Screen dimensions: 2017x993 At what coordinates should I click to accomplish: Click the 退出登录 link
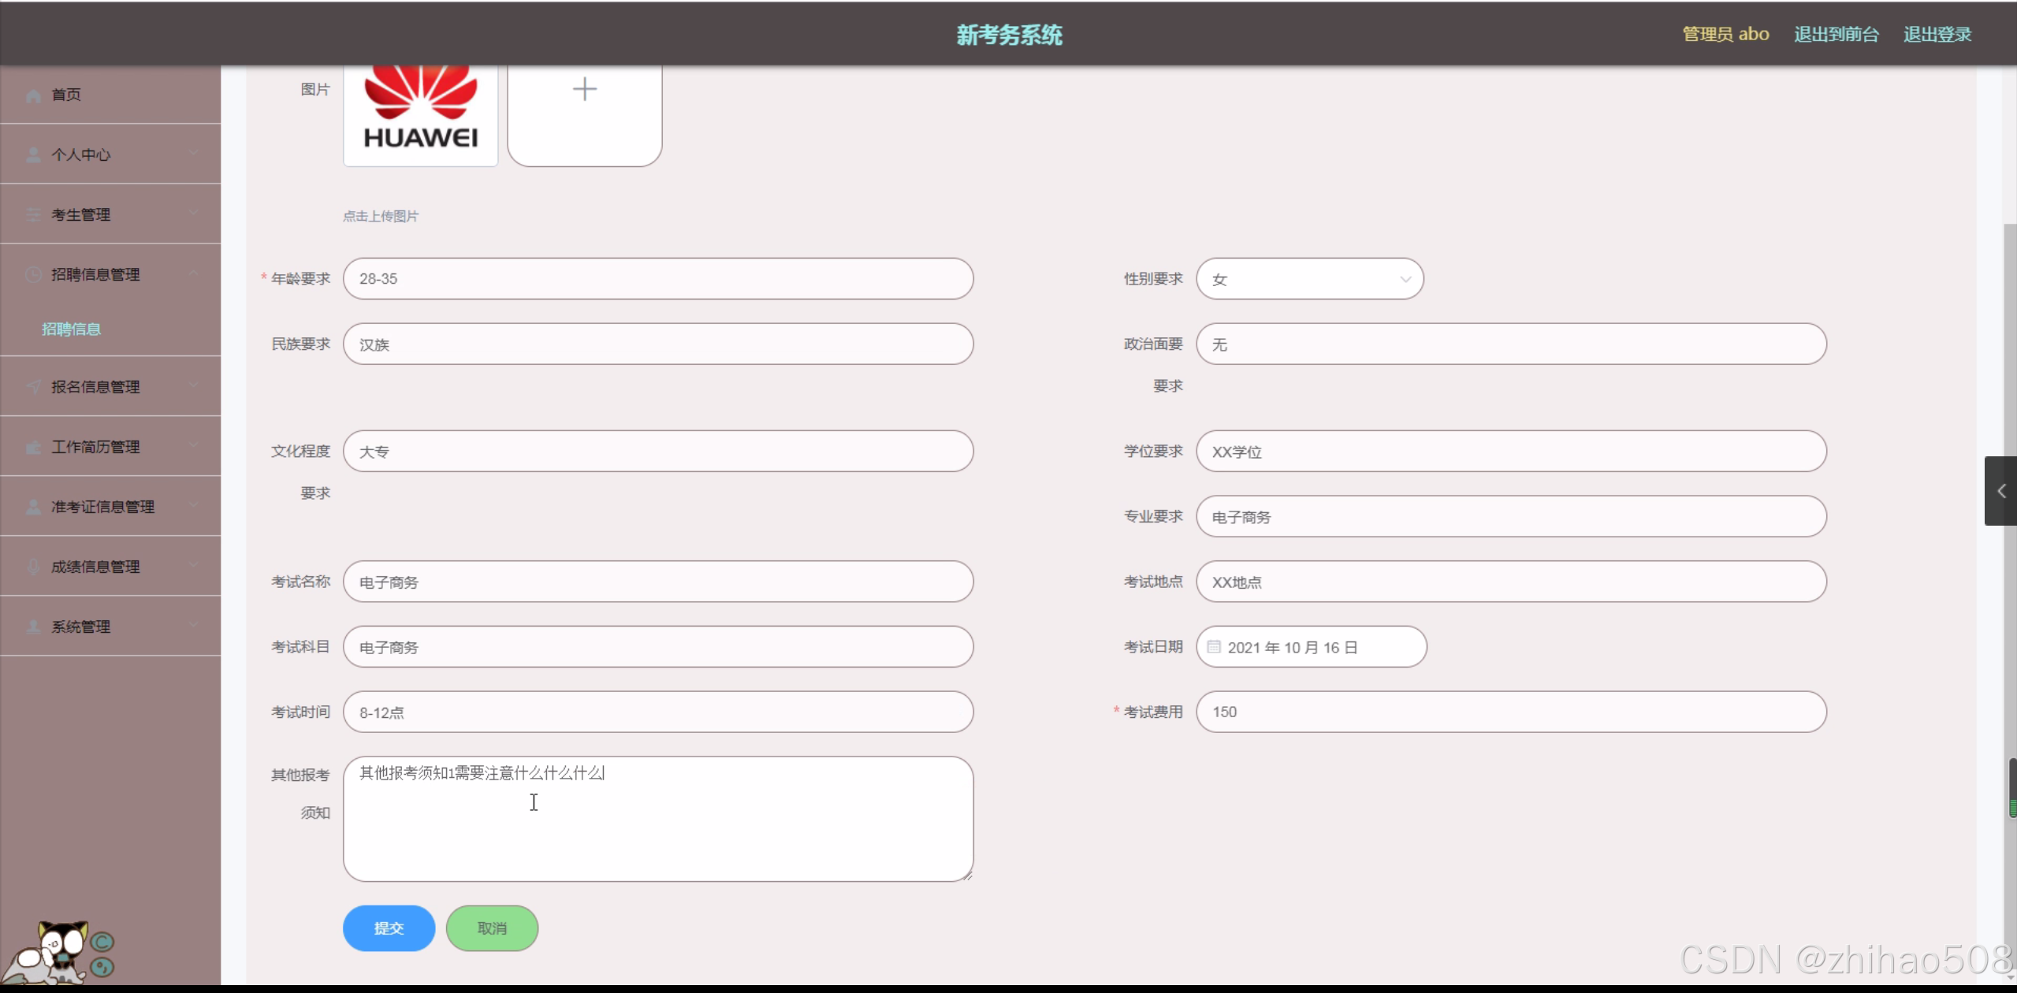click(1937, 35)
